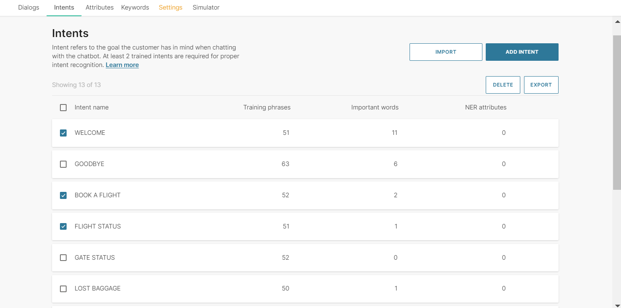Image resolution: width=621 pixels, height=308 pixels.
Task: Switch to the Dialogs tab
Action: coord(29,7)
